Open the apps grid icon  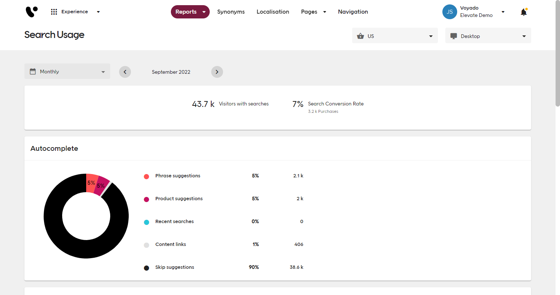(x=54, y=12)
